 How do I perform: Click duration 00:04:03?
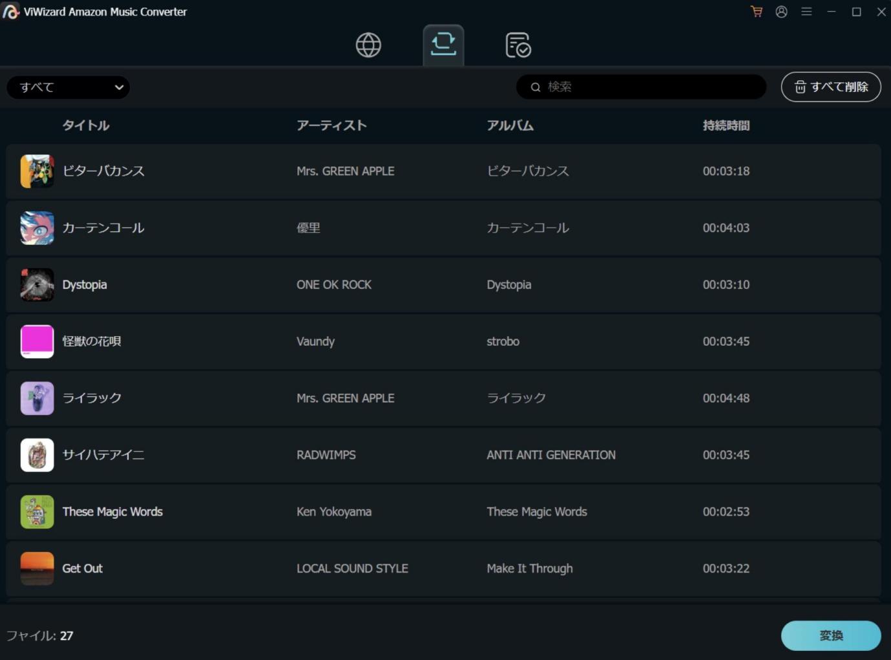tap(726, 228)
